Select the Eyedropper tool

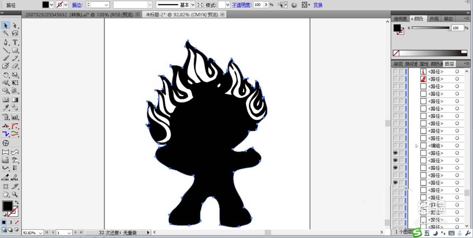coord(5,107)
